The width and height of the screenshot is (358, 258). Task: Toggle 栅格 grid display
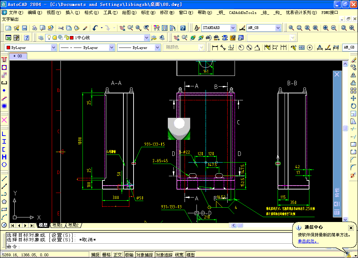click(x=106, y=255)
